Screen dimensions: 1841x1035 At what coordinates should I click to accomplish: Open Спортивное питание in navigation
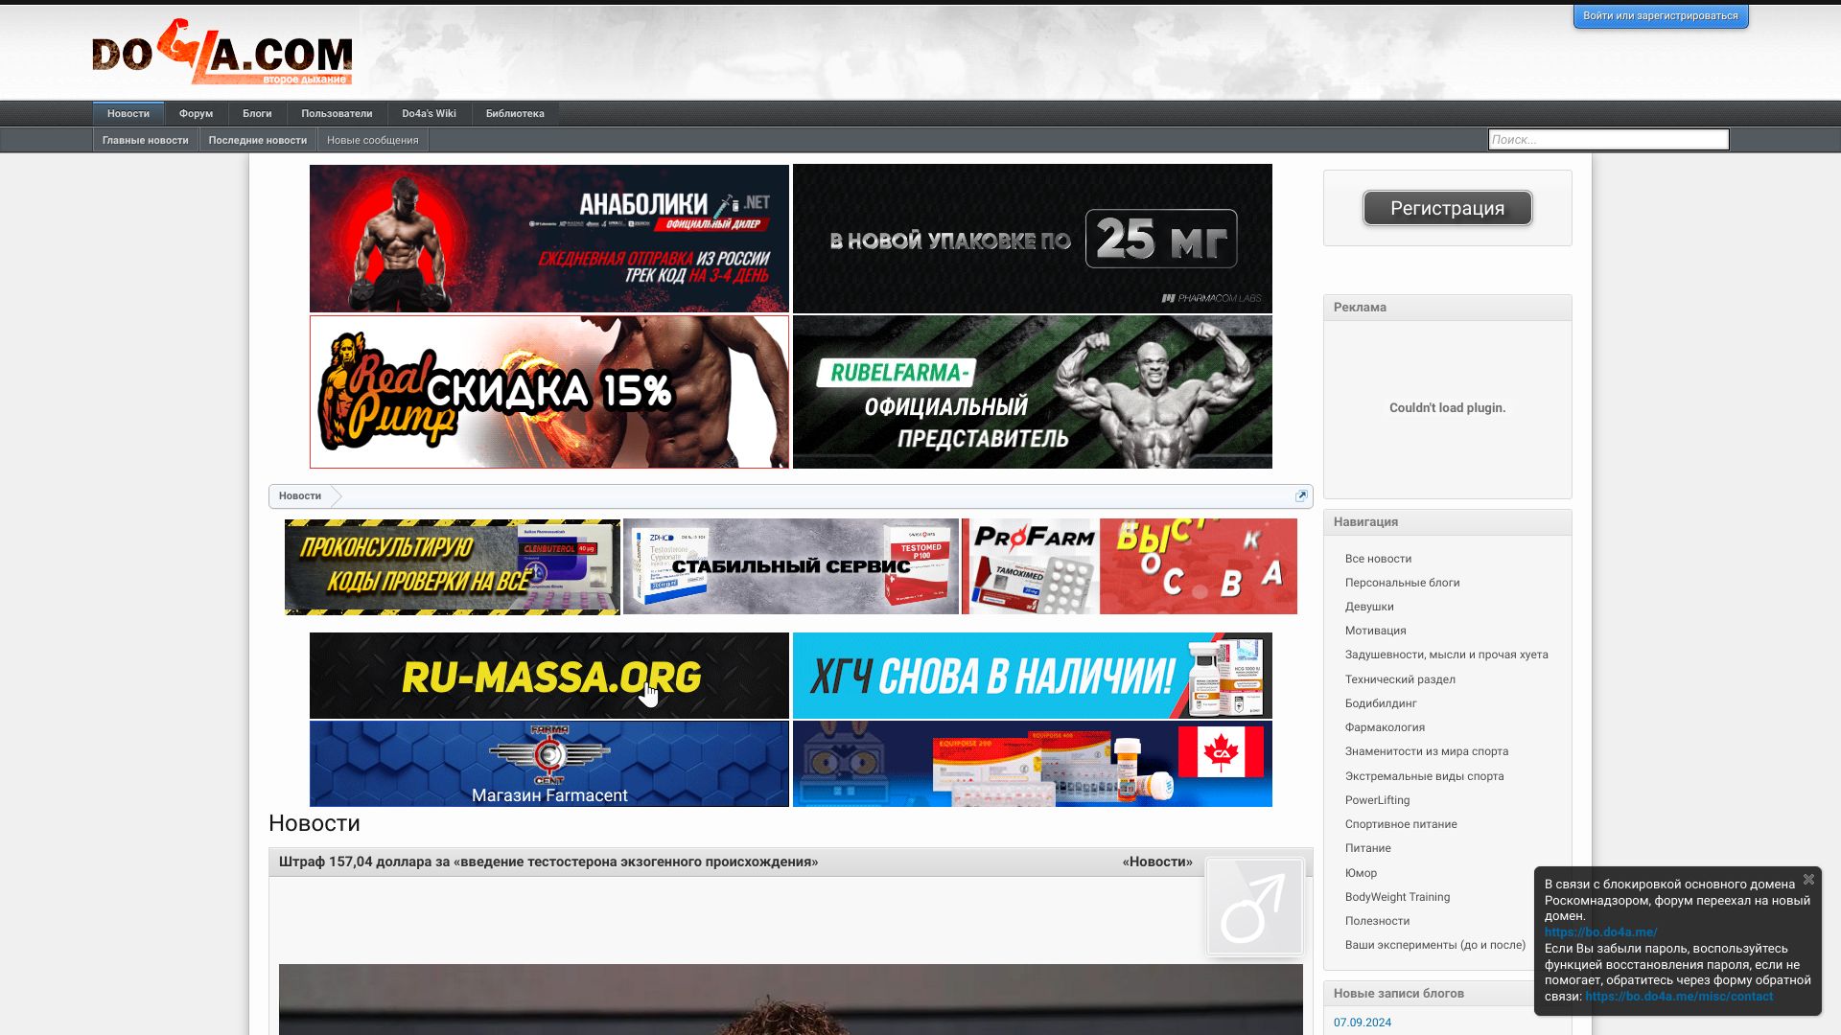pyautogui.click(x=1401, y=824)
